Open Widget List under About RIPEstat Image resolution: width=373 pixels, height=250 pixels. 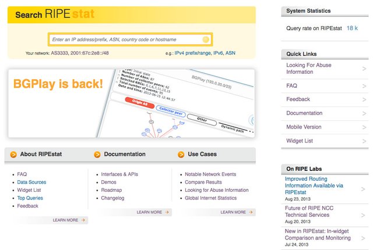tap(29, 190)
